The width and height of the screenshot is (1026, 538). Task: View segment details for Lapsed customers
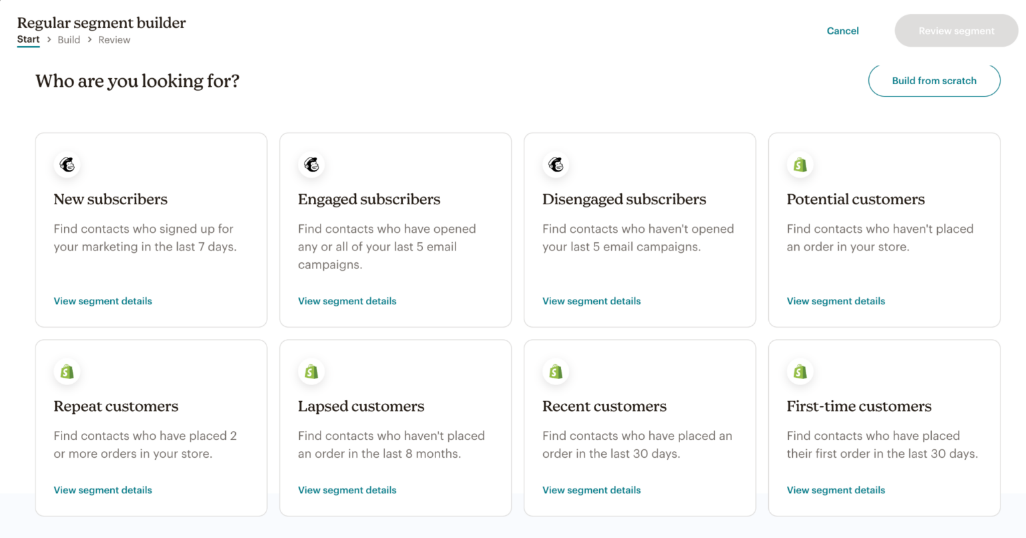coord(347,490)
